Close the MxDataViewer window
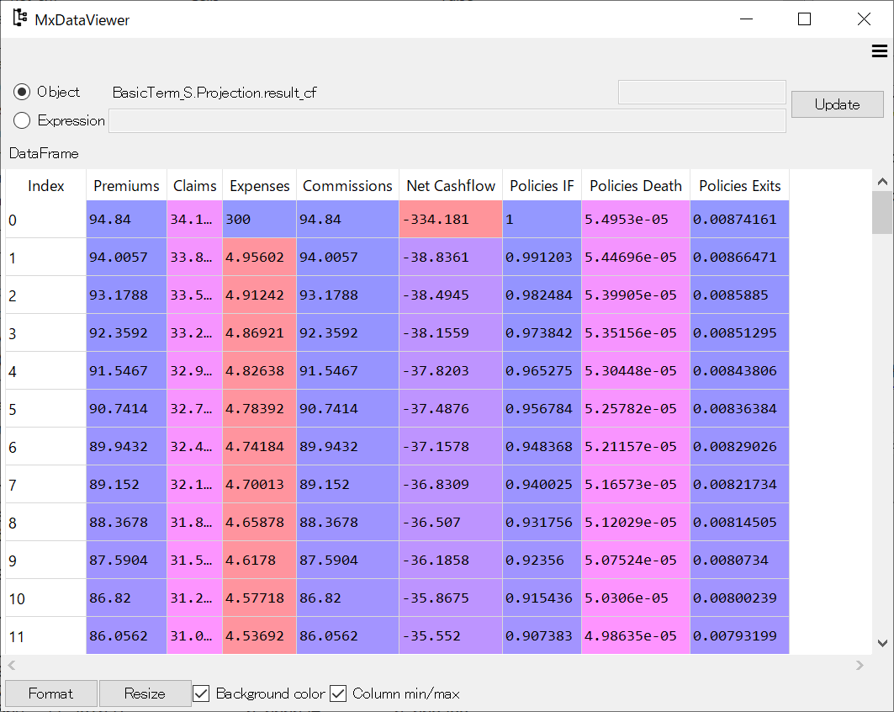 (x=864, y=19)
